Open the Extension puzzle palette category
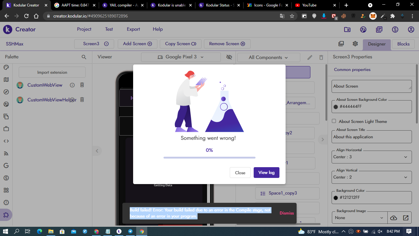Viewport: 419px width, 236px height. 6,214
